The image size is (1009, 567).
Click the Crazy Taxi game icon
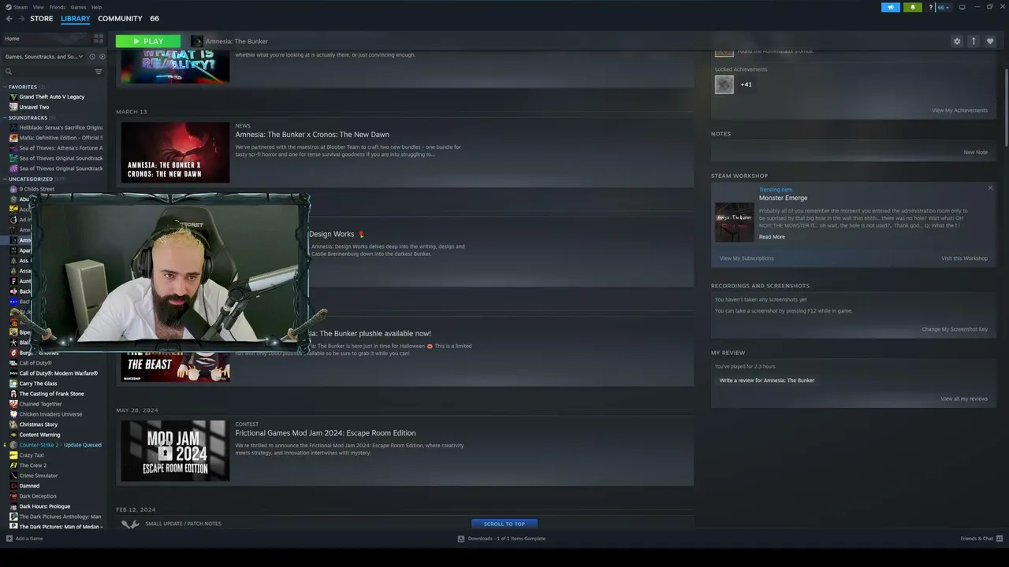pos(13,455)
